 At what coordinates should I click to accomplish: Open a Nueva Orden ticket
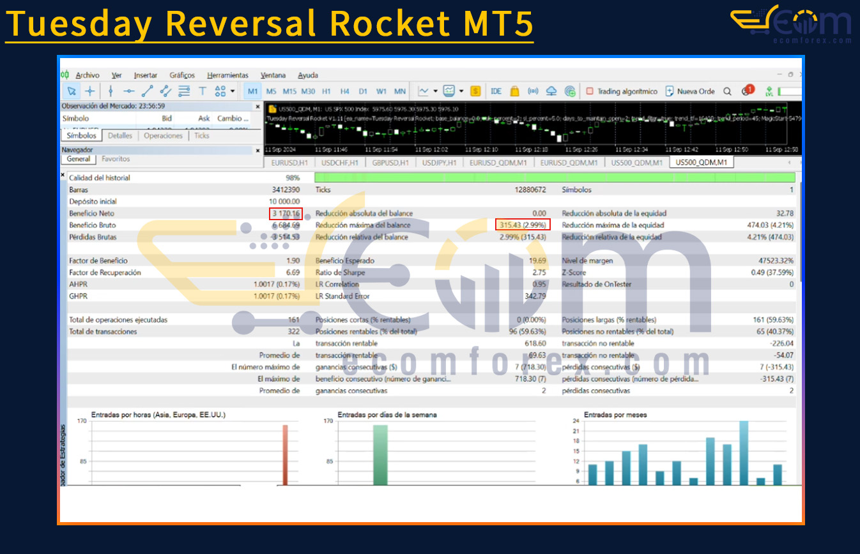[x=690, y=91]
